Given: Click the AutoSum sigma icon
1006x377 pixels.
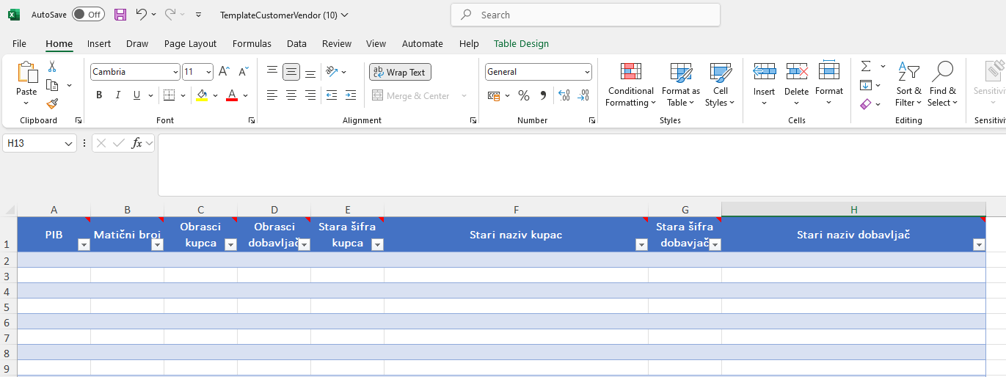Looking at the screenshot, I should (866, 66).
